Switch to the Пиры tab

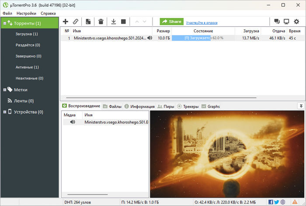[x=166, y=106]
